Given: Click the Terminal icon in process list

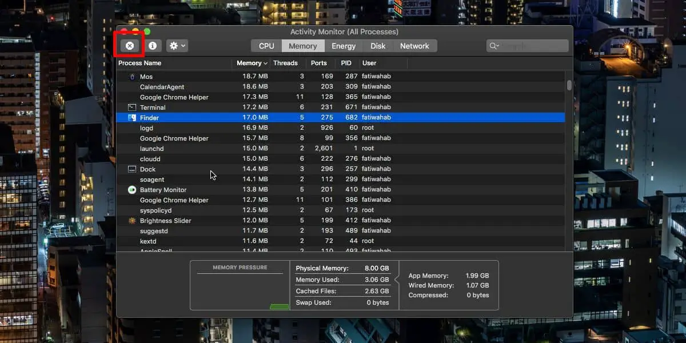Looking at the screenshot, I should 132,107.
